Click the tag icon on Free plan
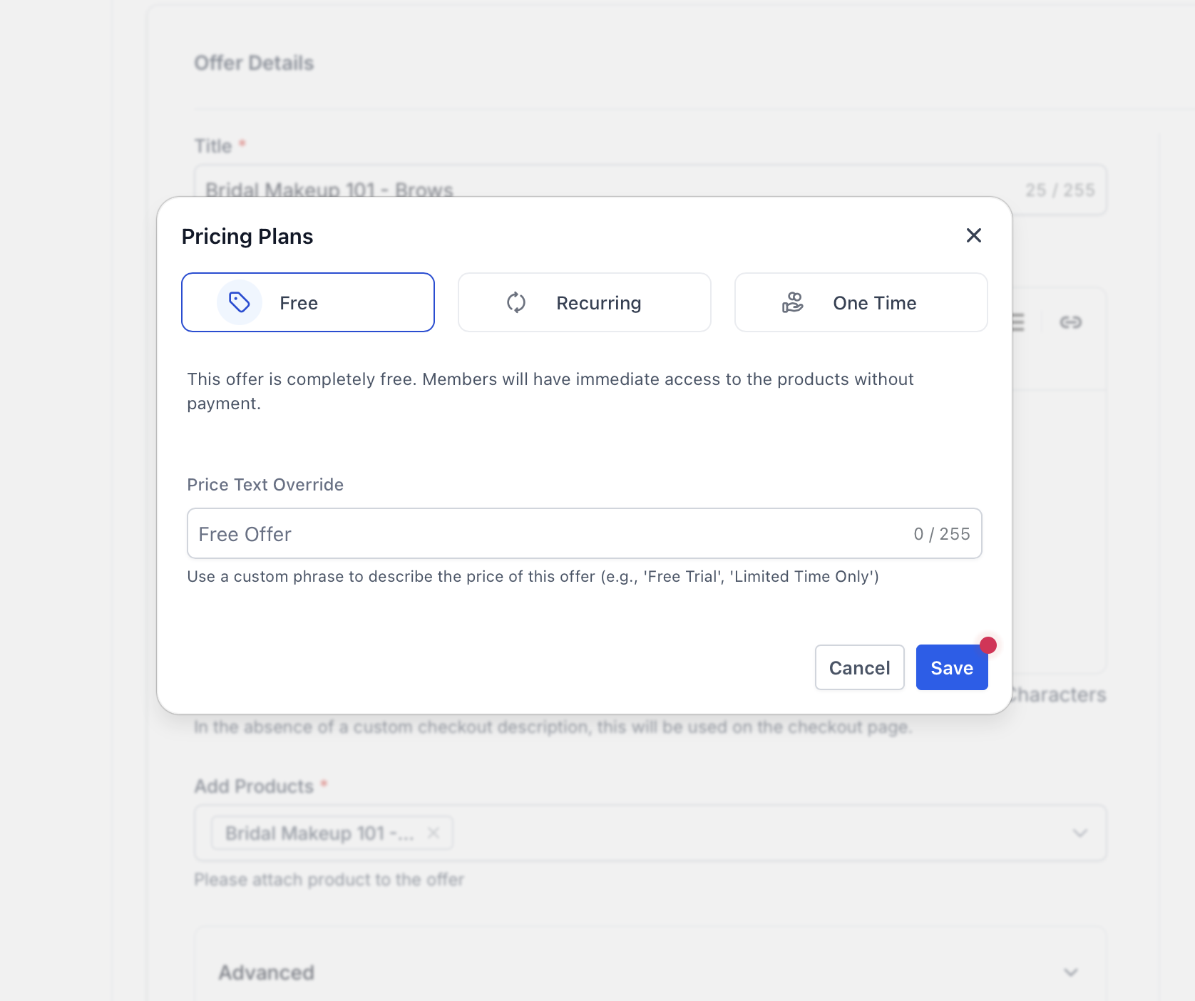Screen dimensions: 1195x1001 [239, 302]
